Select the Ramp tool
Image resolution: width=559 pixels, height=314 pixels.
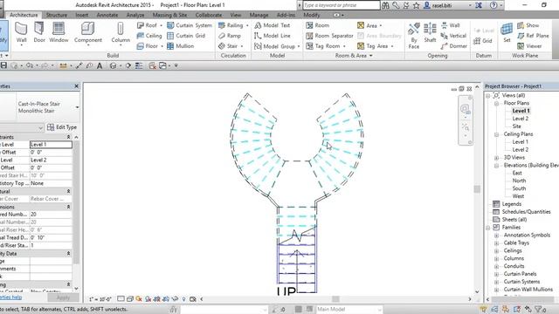coord(230,36)
